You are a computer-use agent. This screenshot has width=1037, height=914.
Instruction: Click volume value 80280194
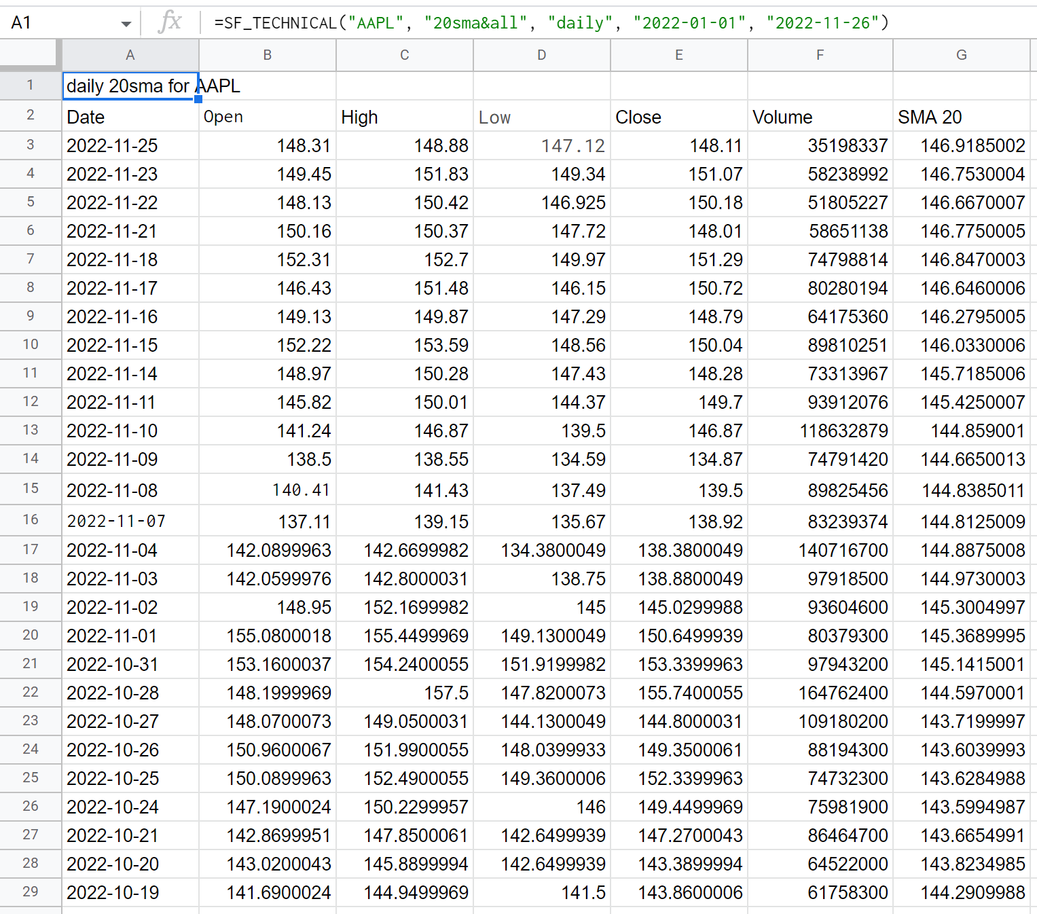coord(820,288)
